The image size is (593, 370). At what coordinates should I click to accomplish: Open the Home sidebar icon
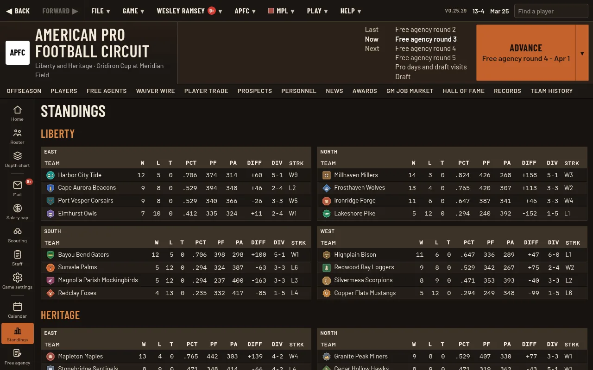17,113
